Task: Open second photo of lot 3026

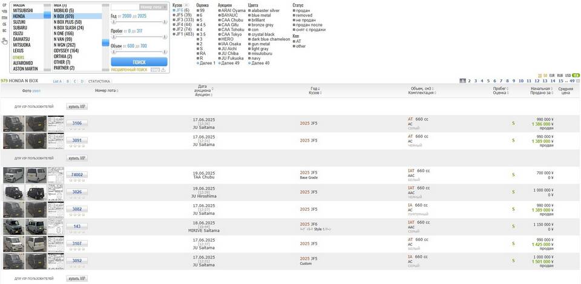Action: point(36,192)
